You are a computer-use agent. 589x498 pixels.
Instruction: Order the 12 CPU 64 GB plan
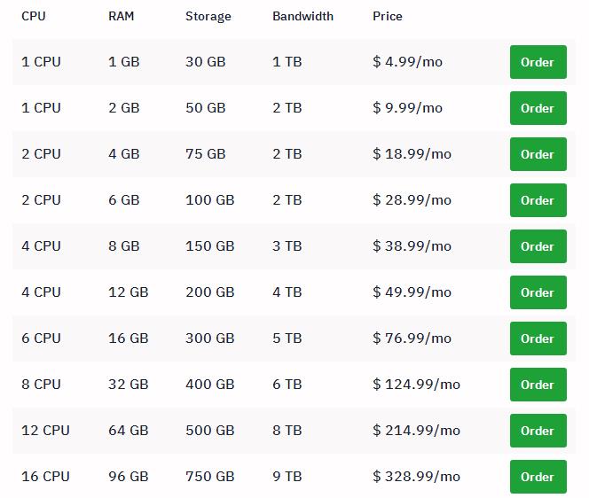click(538, 431)
